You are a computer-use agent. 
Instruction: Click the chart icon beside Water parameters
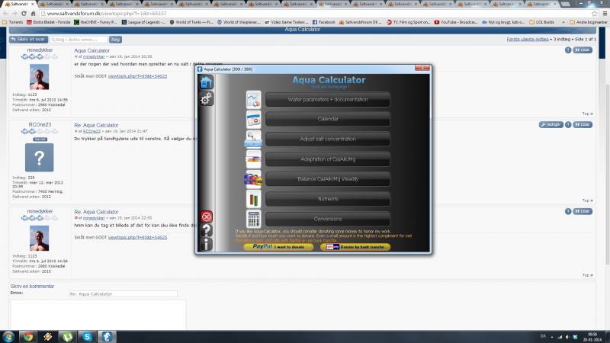point(254,100)
